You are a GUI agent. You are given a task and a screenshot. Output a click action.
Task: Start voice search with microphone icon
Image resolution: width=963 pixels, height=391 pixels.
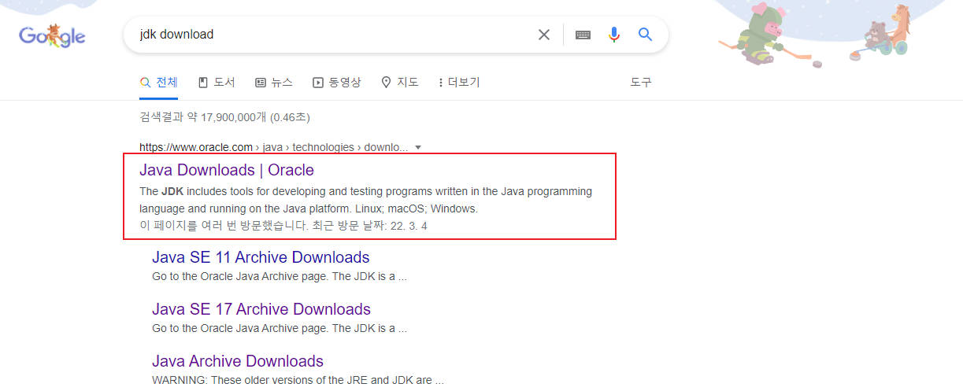614,35
